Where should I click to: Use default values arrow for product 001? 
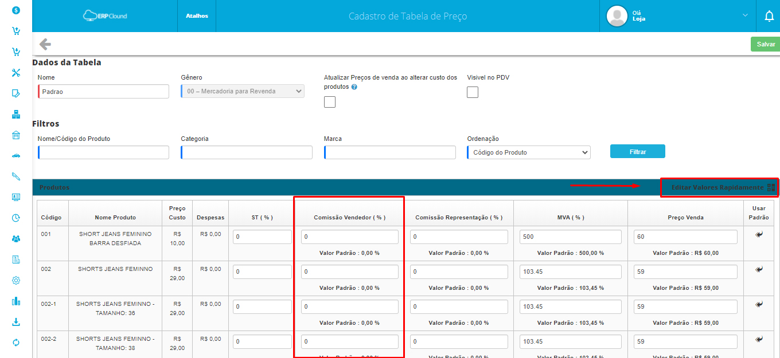tap(759, 234)
